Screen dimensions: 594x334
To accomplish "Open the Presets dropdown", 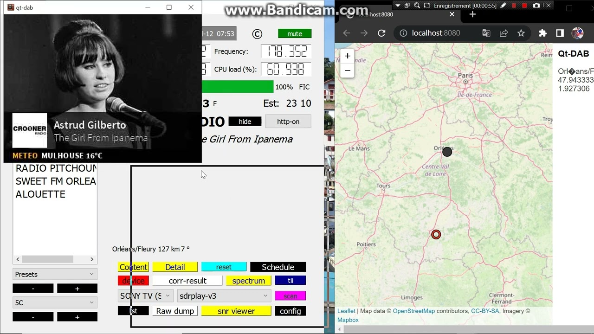I will tap(55, 274).
